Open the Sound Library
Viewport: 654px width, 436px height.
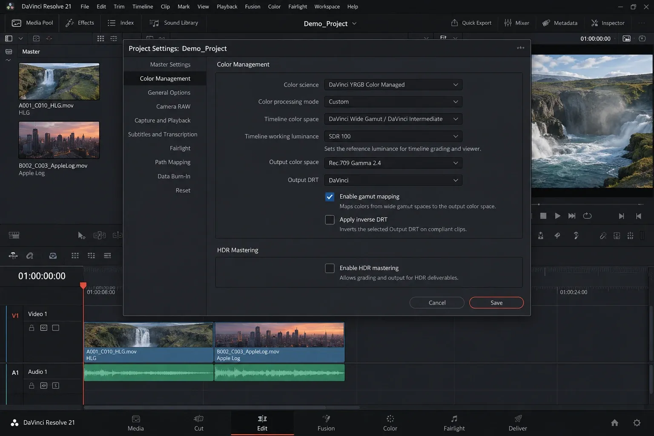tap(174, 23)
